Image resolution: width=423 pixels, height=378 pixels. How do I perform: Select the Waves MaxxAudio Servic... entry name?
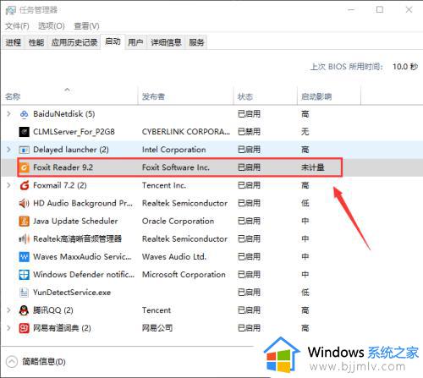82,257
